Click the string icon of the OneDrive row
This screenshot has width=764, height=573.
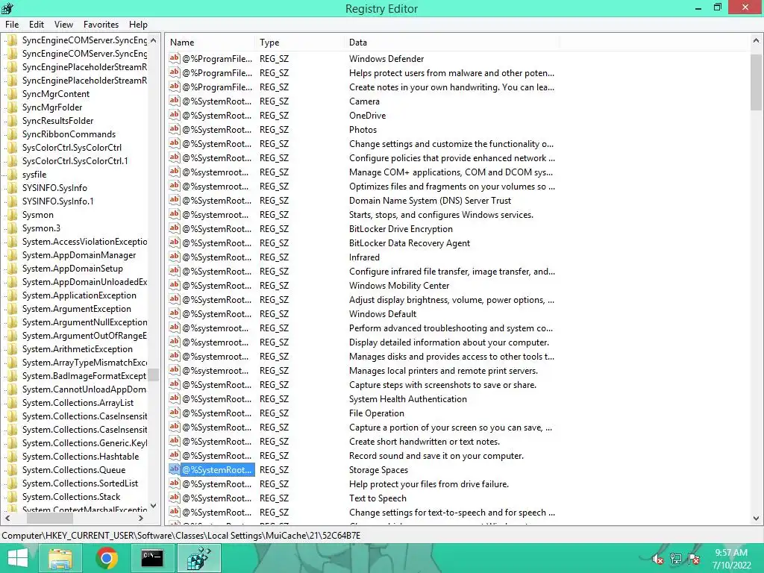[175, 115]
